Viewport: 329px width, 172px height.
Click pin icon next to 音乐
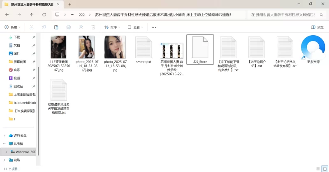tap(34, 70)
